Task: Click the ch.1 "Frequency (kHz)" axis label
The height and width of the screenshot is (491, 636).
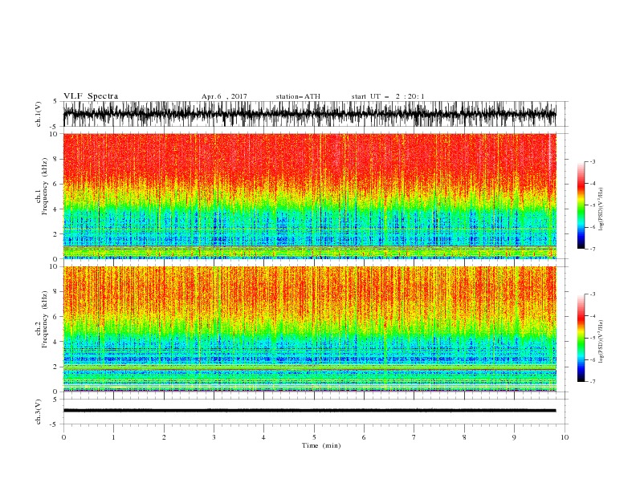Action: [45, 187]
